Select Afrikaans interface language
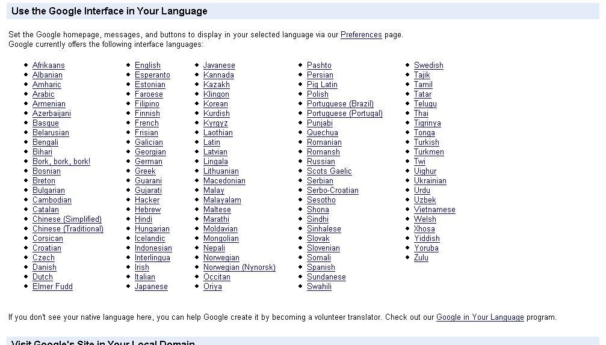606x345 pixels. [48, 66]
